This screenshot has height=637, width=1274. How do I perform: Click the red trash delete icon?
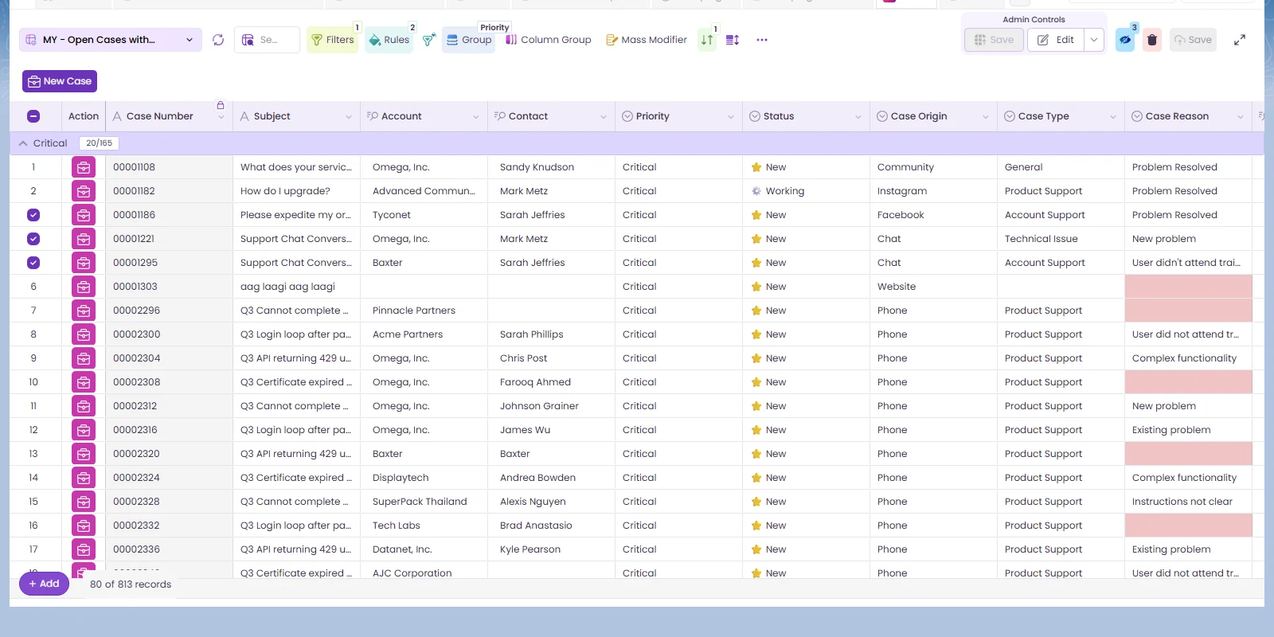click(x=1151, y=40)
